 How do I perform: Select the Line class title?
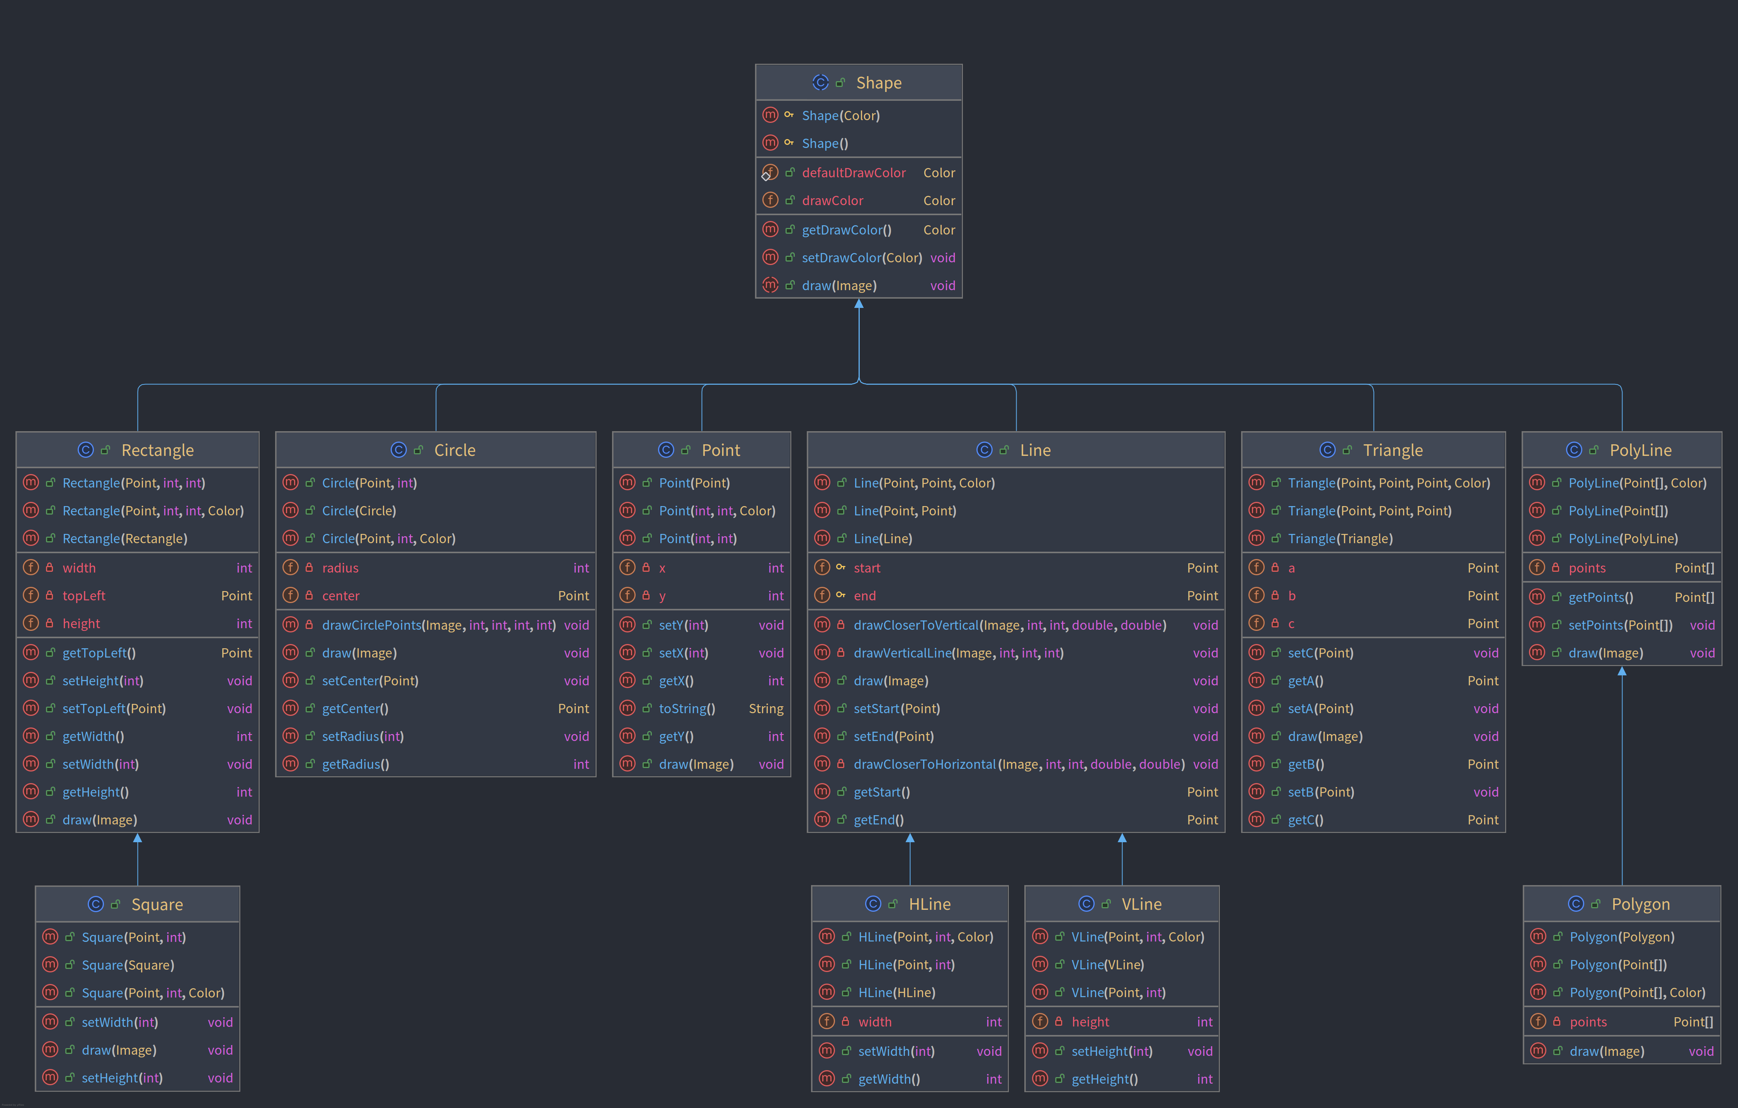pos(1035,450)
